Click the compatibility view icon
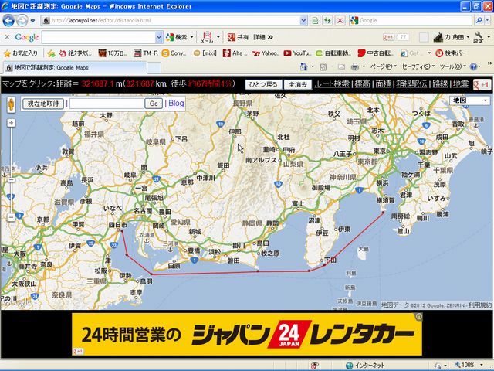494x371 pixels. (315, 21)
